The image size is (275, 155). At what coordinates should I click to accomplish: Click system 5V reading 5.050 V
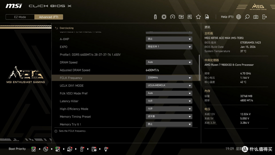pos(245,119)
